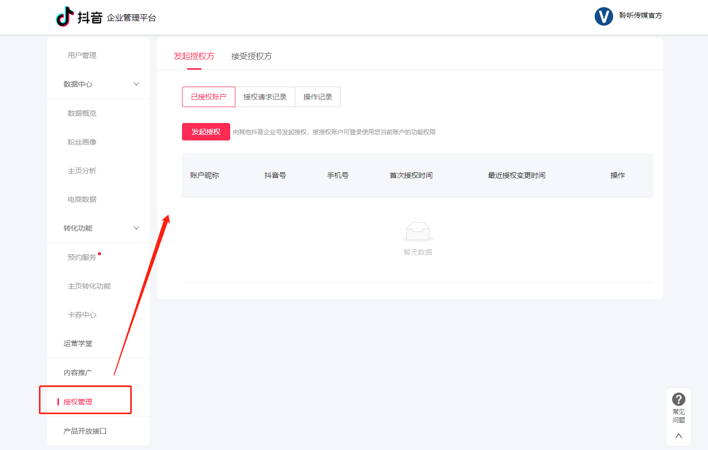Viewport: 708px width, 450px height.
Task: Click the 暂无数据 empty-state text
Action: tap(418, 252)
